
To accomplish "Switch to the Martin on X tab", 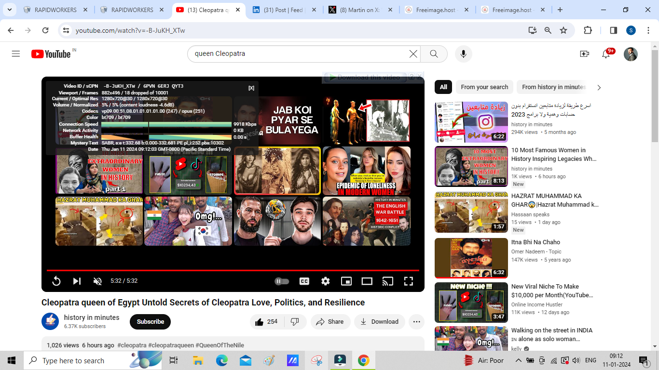I will pos(360,10).
